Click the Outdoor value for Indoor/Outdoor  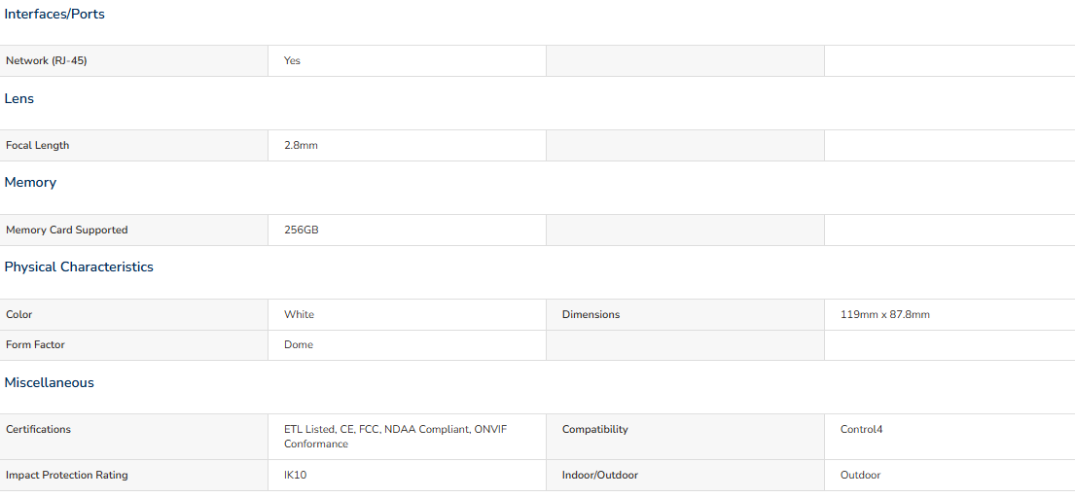point(860,475)
